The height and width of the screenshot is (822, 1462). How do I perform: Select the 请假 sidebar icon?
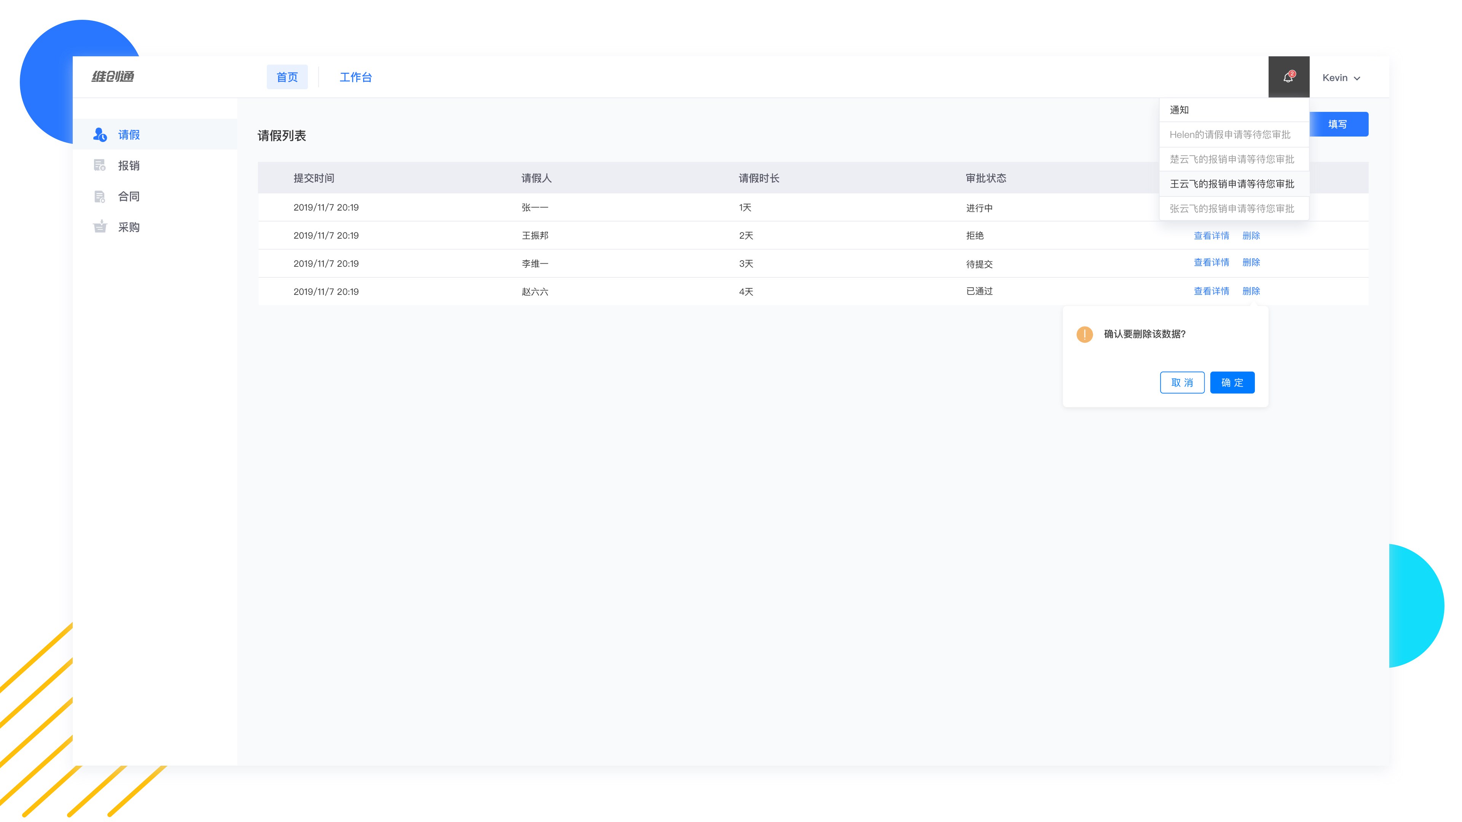100,134
